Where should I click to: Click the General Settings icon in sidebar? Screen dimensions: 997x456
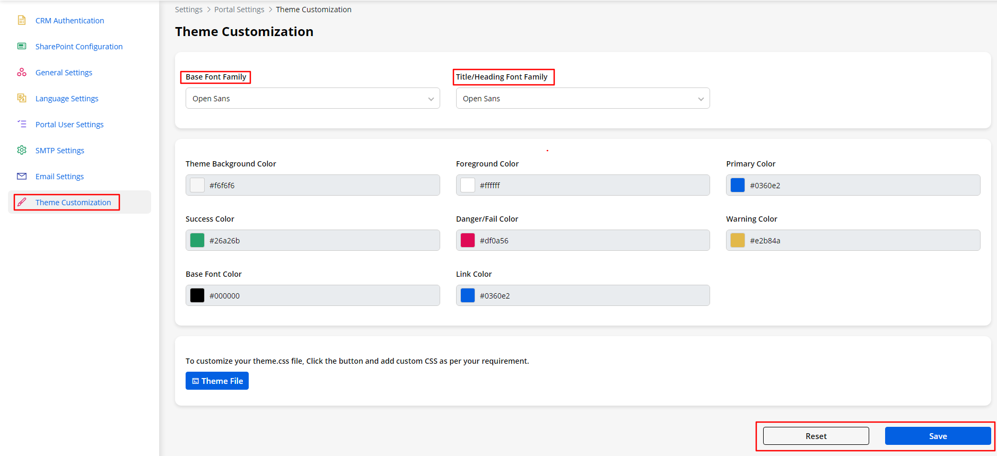point(22,72)
